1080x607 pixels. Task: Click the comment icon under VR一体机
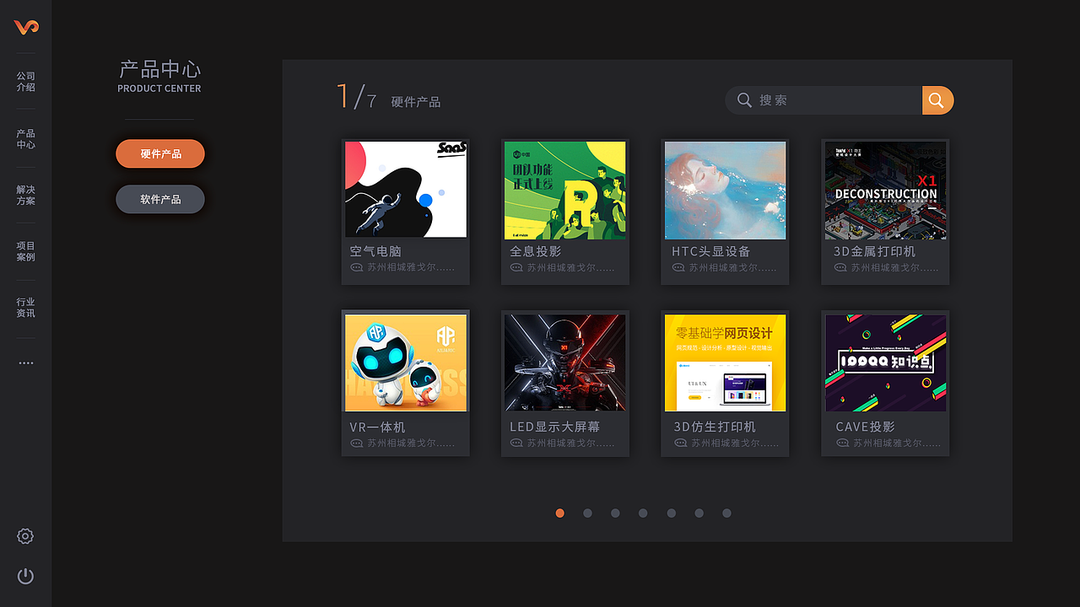click(356, 443)
